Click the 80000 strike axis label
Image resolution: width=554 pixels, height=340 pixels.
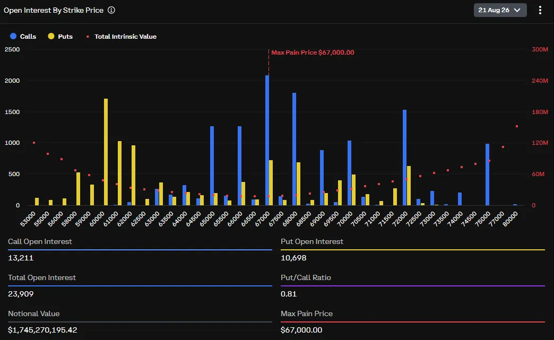click(510, 219)
